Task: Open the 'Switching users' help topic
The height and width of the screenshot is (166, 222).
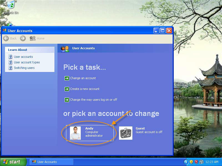Action: coord(24,68)
